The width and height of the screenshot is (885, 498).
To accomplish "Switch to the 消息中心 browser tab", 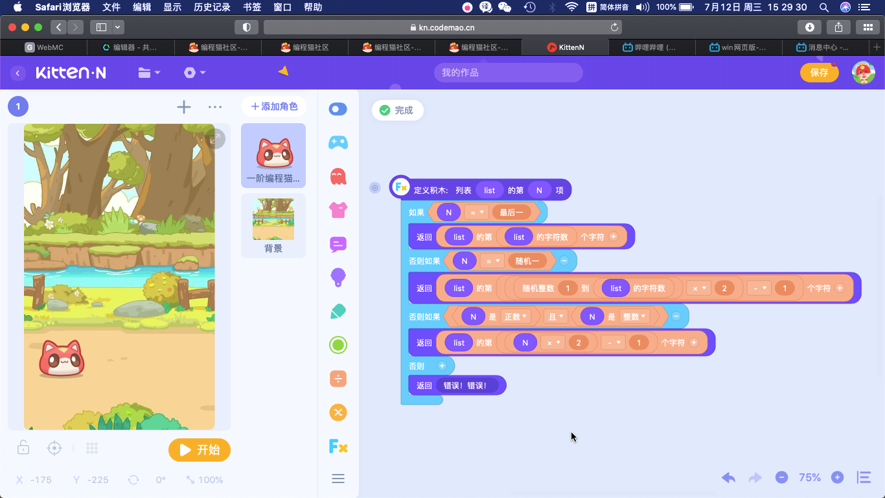I will point(825,47).
